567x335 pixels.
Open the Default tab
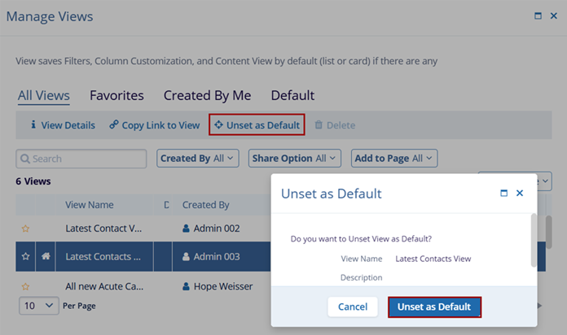(x=292, y=95)
